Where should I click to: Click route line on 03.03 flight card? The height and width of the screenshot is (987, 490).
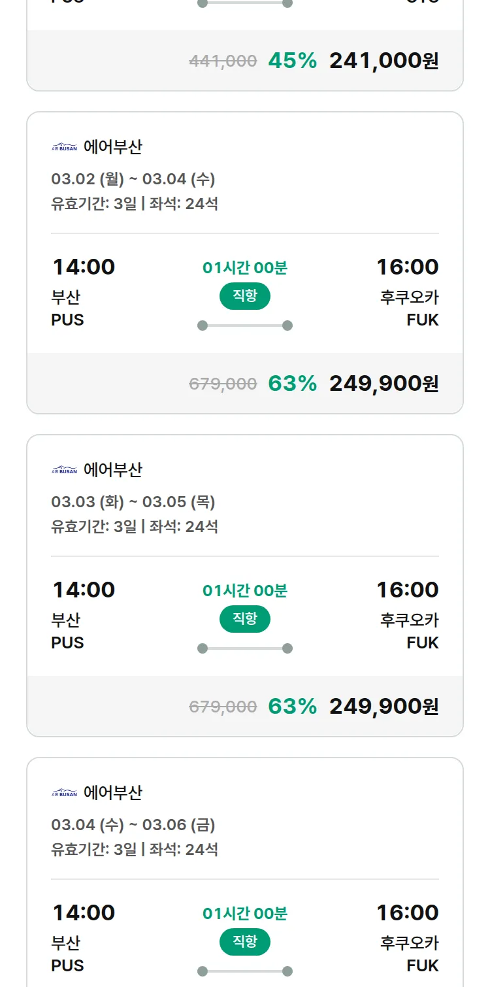point(245,648)
